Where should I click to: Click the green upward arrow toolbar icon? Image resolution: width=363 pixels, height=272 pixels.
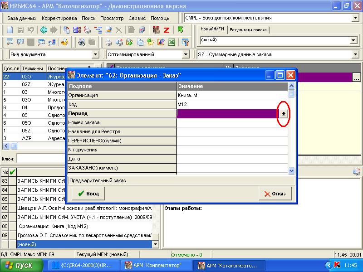pyautogui.click(x=180, y=30)
